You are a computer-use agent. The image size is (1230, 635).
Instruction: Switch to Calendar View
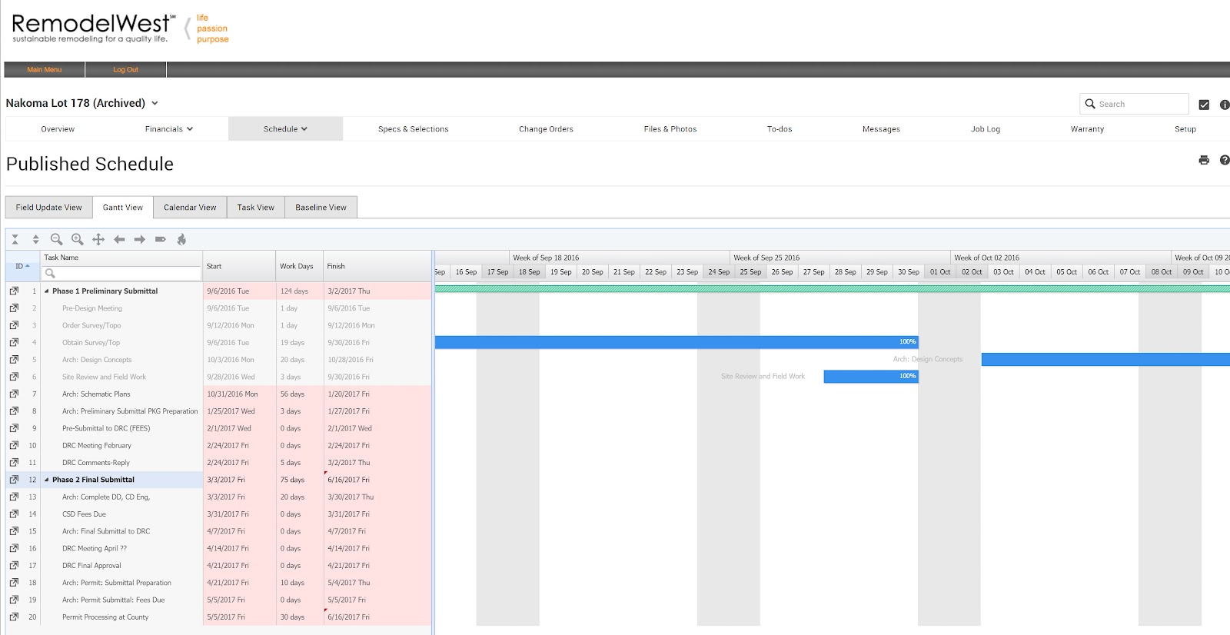click(x=190, y=208)
